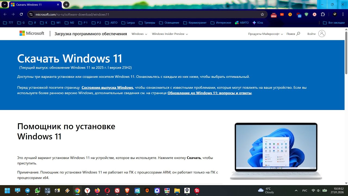
Task: Go back to the previous page
Action: pyautogui.click(x=5, y=14)
